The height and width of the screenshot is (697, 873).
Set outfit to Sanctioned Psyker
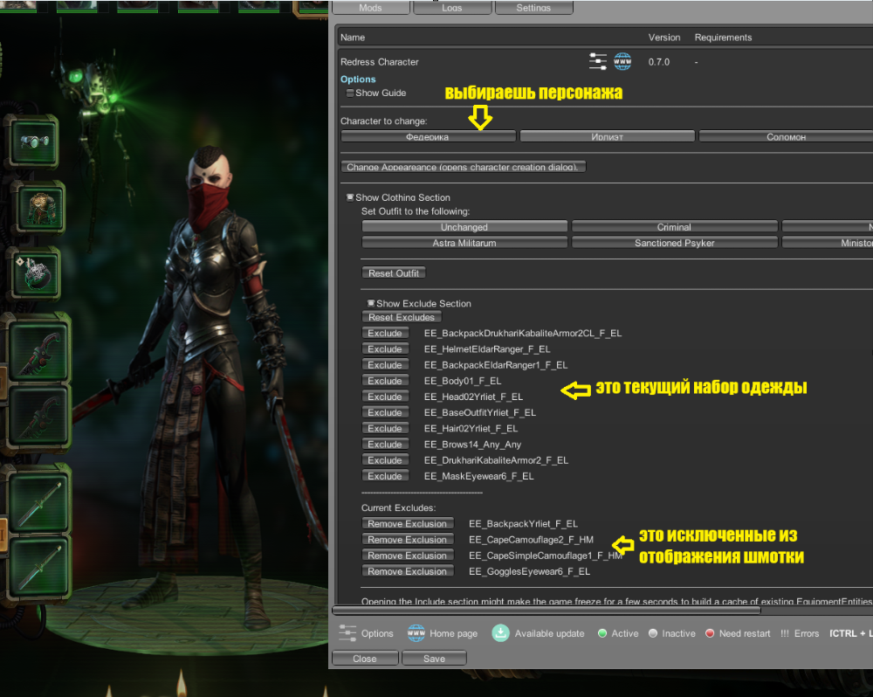tap(674, 242)
